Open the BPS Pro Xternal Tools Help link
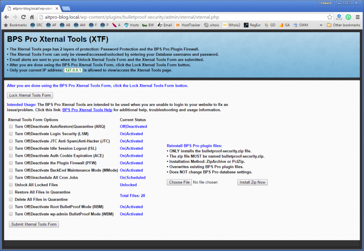Image resolution: width=364 pixels, height=251 pixels. pos(87,110)
